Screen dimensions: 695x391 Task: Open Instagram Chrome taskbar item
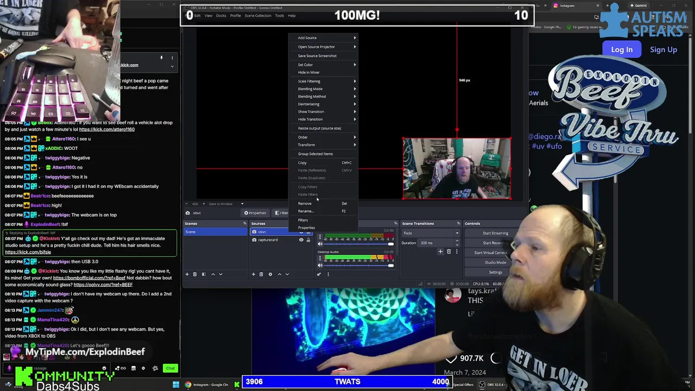pos(207,385)
